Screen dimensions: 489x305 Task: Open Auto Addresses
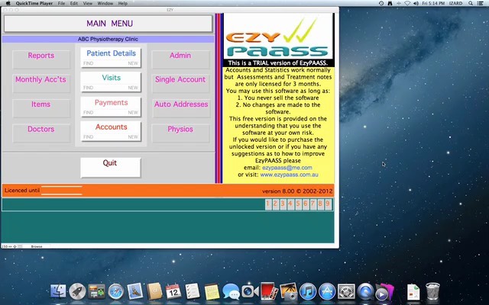click(x=181, y=108)
